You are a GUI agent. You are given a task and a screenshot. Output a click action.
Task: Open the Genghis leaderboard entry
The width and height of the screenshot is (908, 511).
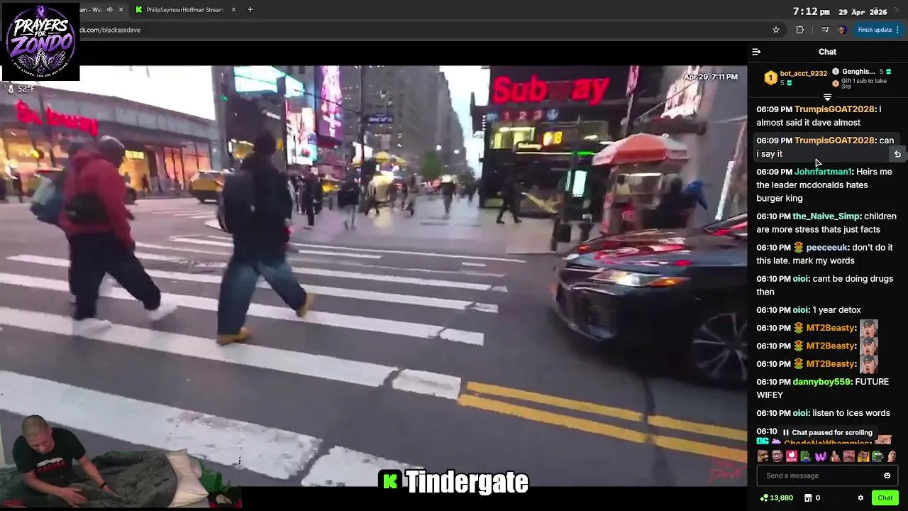pos(858,72)
